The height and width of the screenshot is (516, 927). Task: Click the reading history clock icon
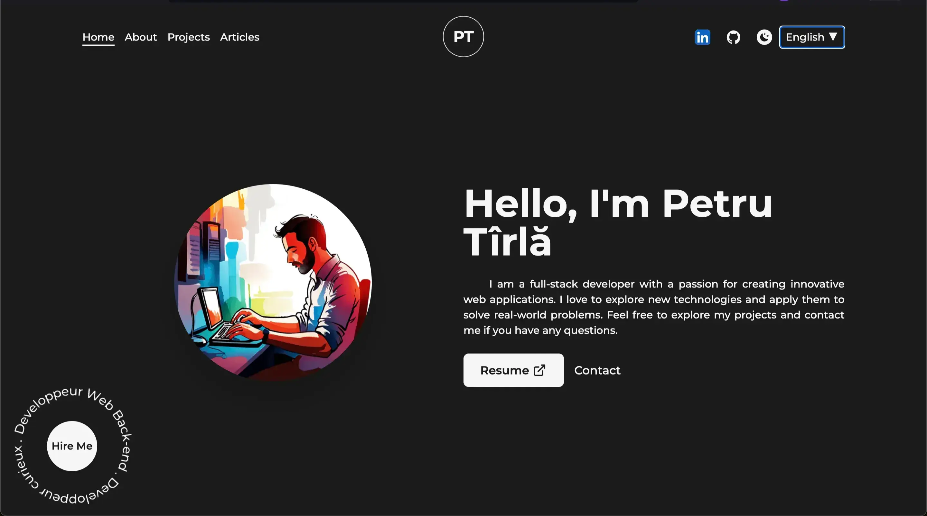click(764, 36)
